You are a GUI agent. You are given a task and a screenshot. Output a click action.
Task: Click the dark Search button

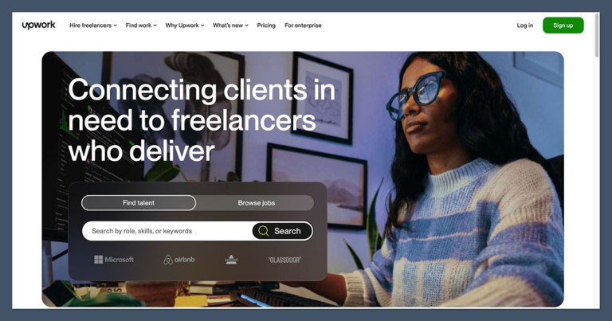coord(282,231)
